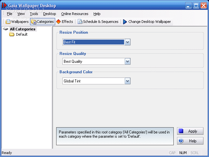The width and height of the screenshot is (209, 157).
Task: Click the Help button with question mark
Action: 190,141
